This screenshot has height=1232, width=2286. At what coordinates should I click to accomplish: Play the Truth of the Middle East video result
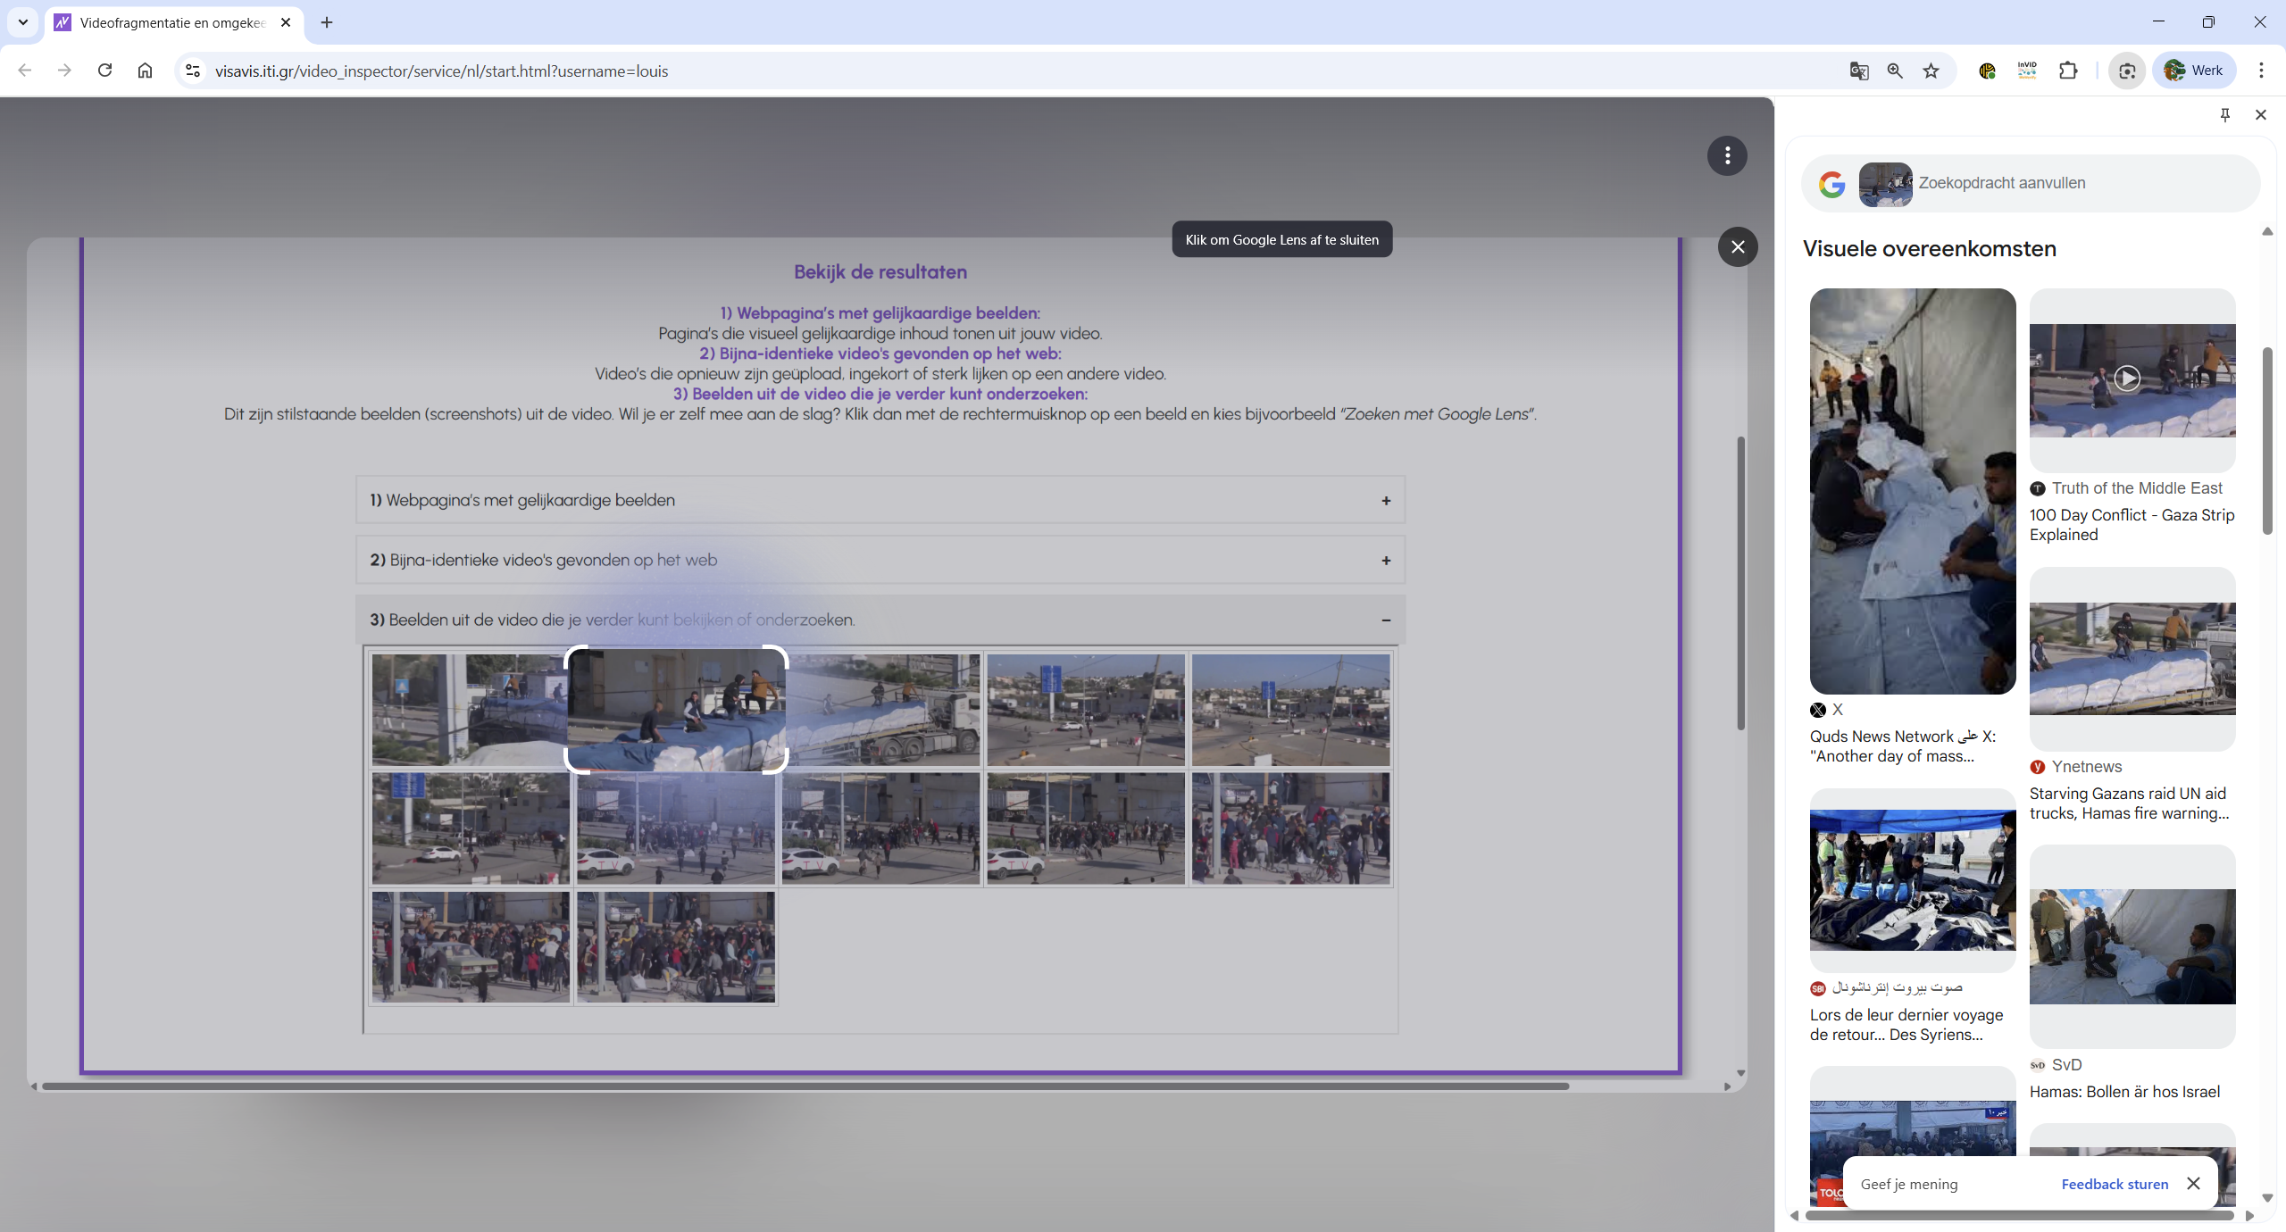pyautogui.click(x=2127, y=379)
